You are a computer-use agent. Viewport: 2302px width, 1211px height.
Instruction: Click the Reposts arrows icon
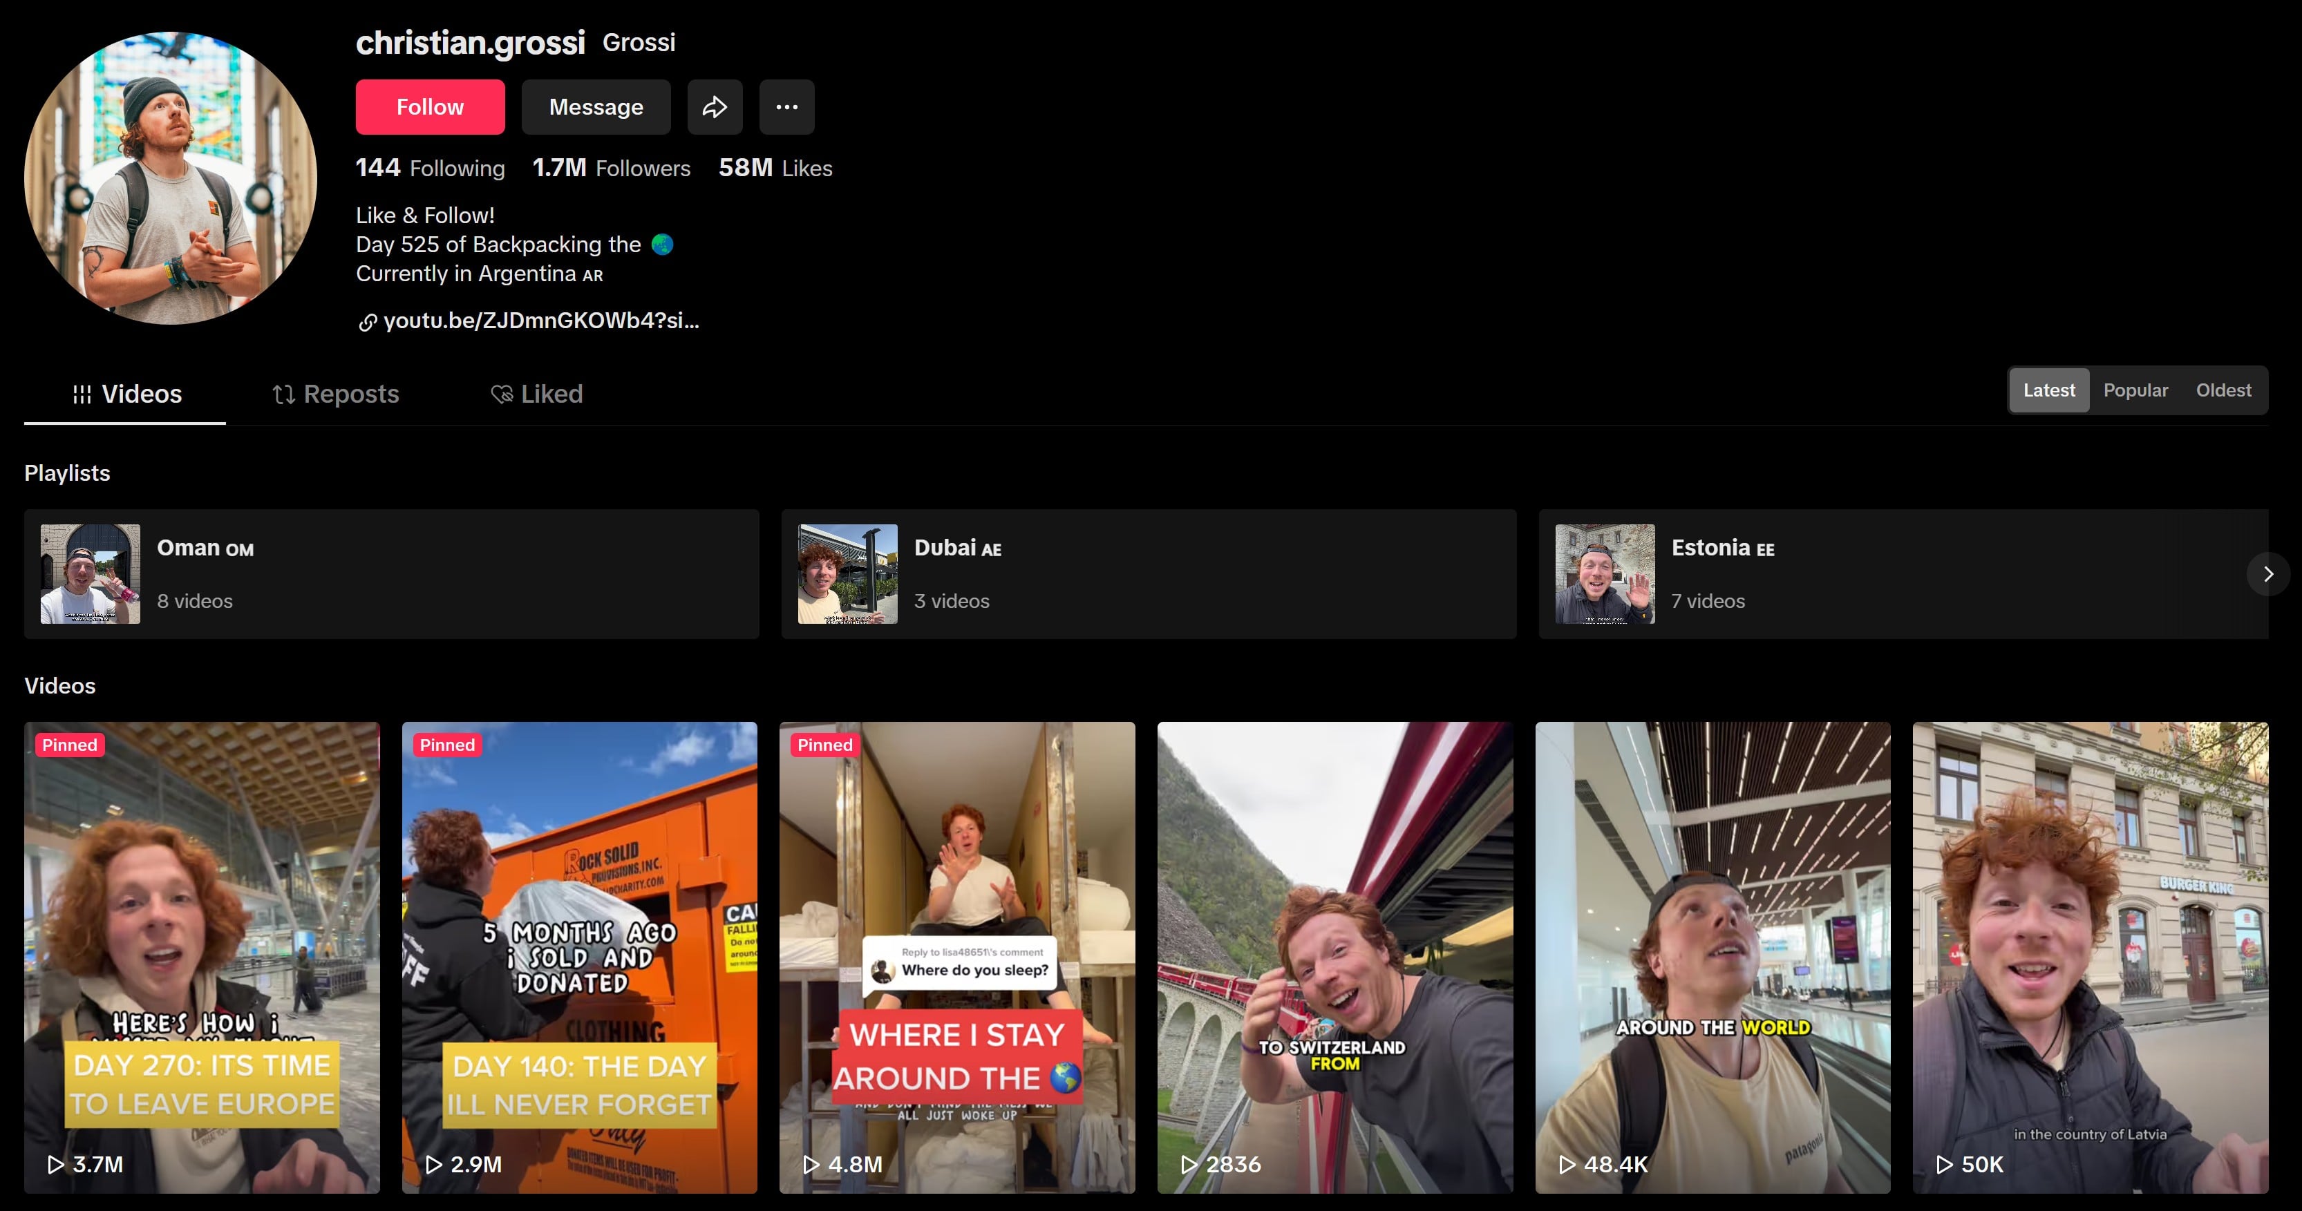[283, 394]
